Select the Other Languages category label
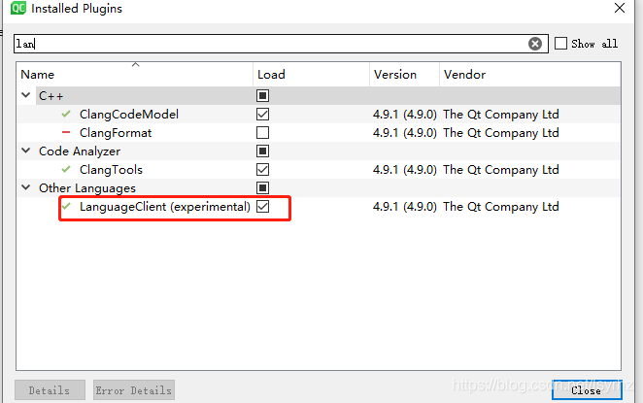Image resolution: width=643 pixels, height=403 pixels. [87, 188]
